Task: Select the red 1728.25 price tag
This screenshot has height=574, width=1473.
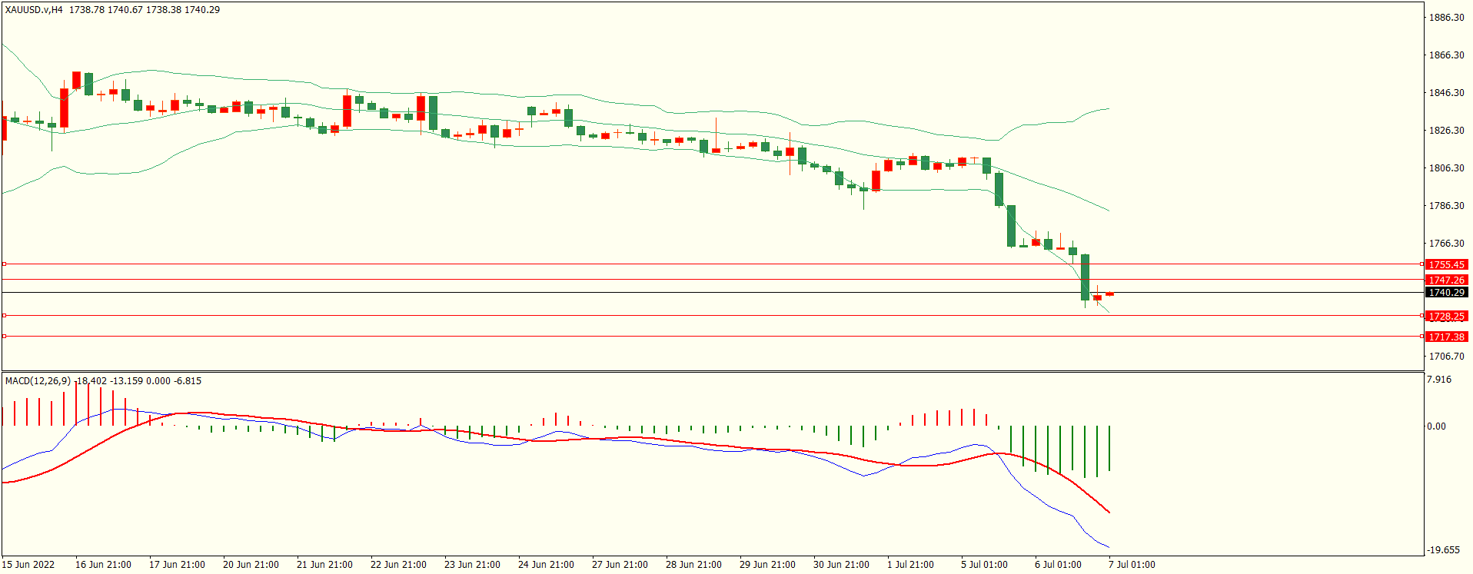Action: [x=1446, y=316]
